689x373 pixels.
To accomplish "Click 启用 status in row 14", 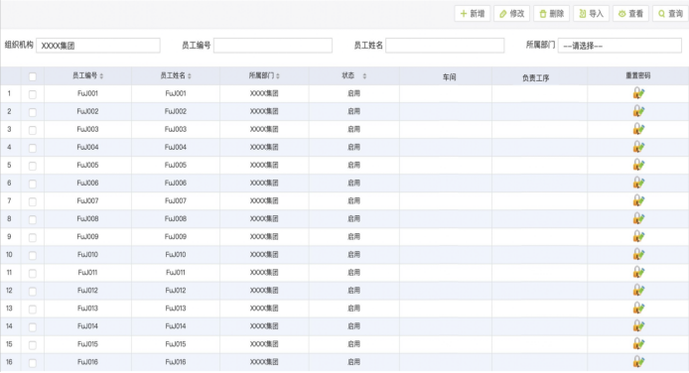I will (353, 326).
